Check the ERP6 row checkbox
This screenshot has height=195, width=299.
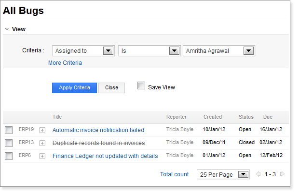click(9, 156)
